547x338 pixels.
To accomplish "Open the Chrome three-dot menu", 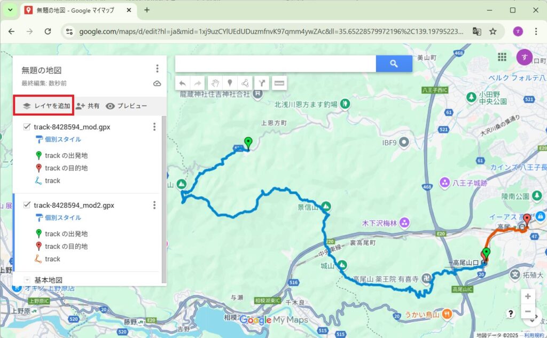I will point(536,32).
